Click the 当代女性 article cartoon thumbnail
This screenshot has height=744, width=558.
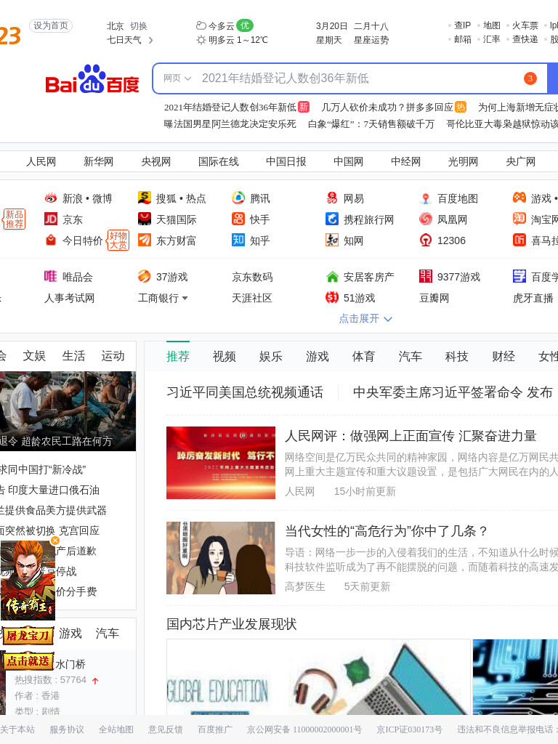pos(221,558)
